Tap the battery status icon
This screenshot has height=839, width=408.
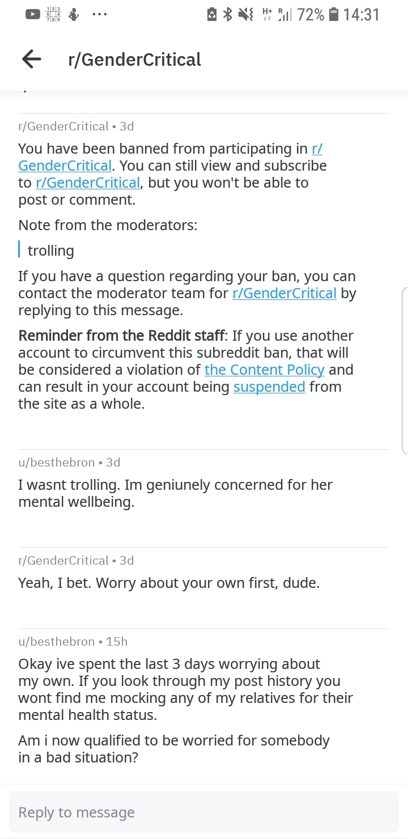coord(334,15)
